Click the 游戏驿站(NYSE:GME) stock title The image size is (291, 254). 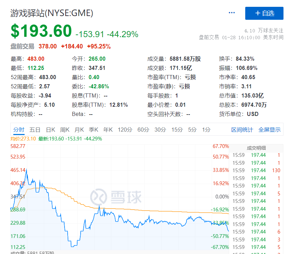[52, 13]
